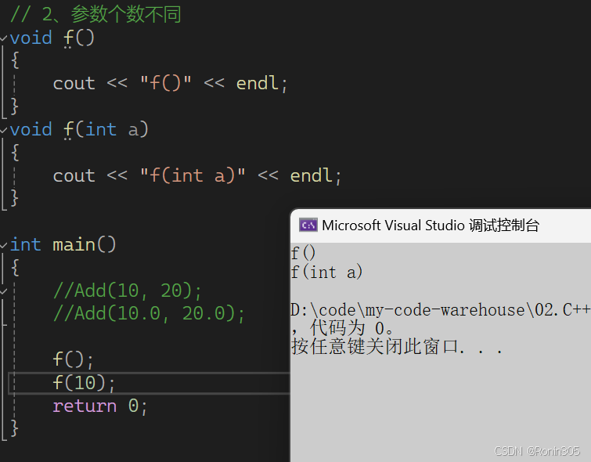Click the green Chinese comment line
Screen dimensions: 591x462
(x=95, y=14)
